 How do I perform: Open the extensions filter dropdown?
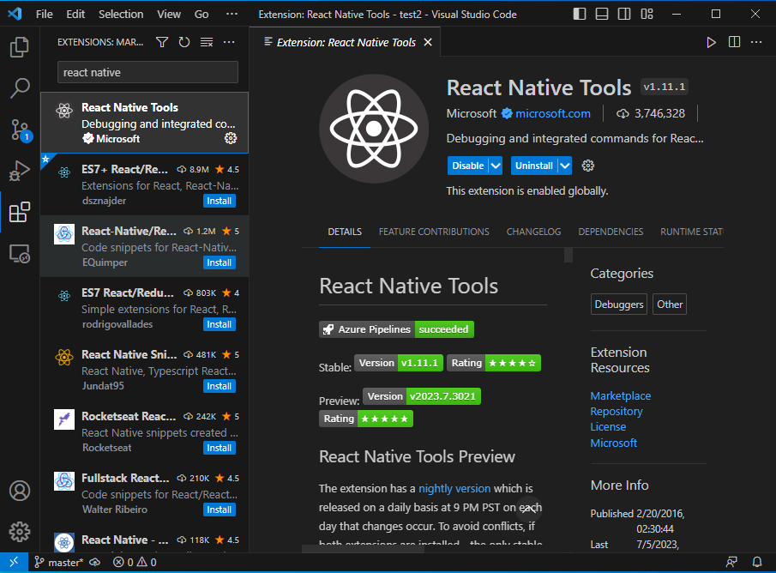pos(161,41)
